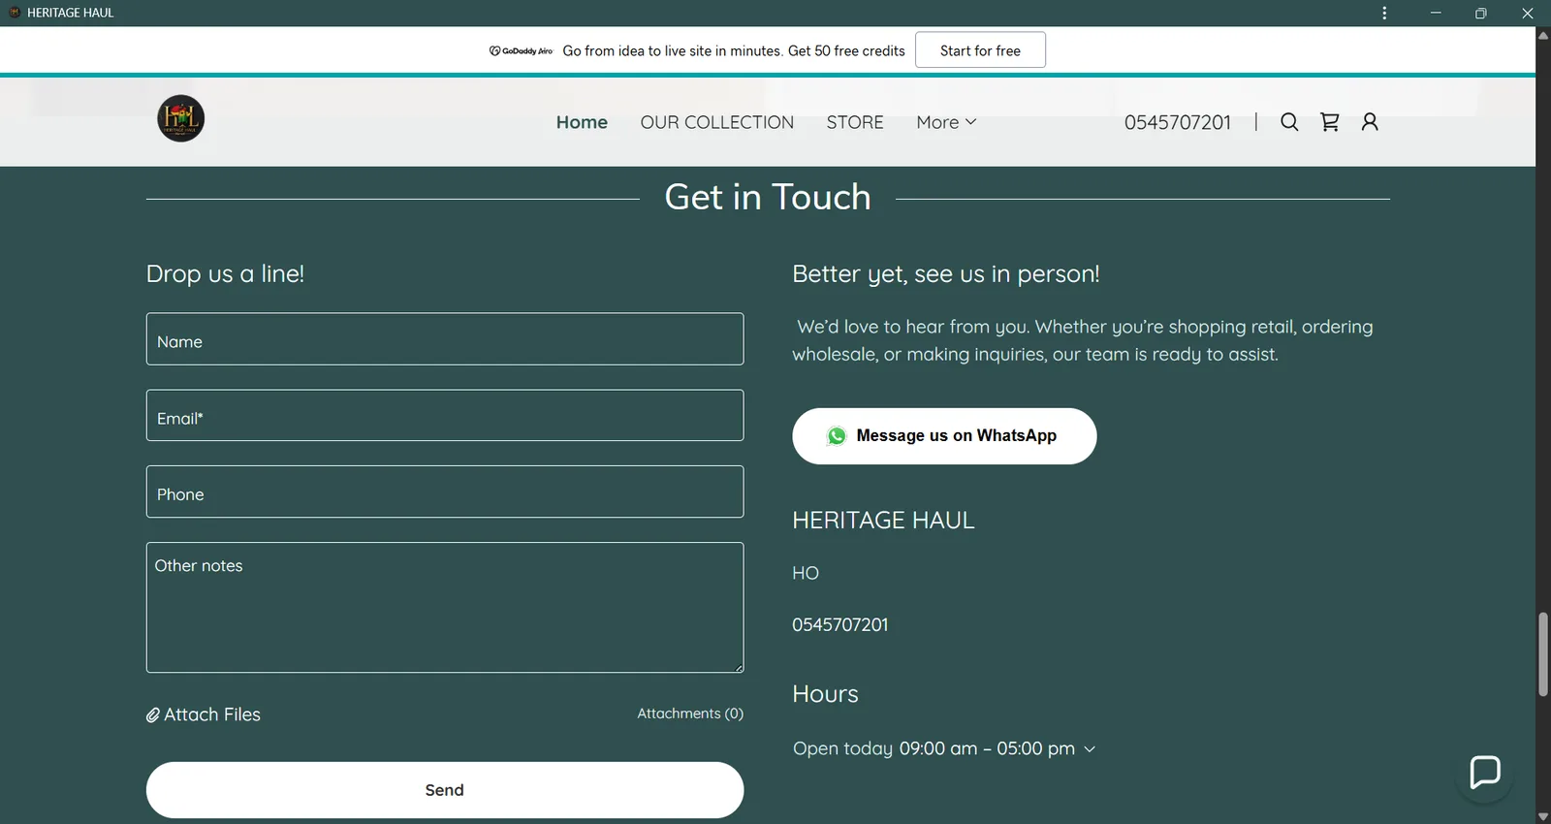The width and height of the screenshot is (1551, 824).
Task: Click the Heritage Haul title bar icon
Action: coord(15,13)
